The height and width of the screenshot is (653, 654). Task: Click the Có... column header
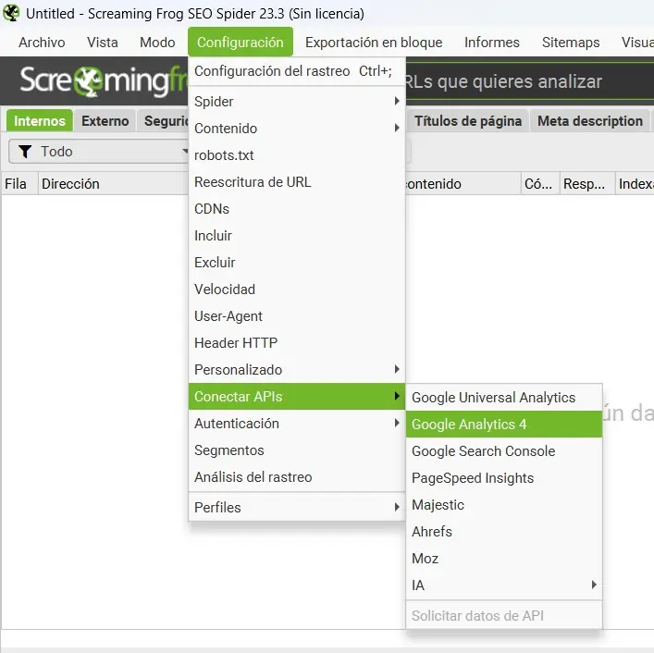point(540,183)
